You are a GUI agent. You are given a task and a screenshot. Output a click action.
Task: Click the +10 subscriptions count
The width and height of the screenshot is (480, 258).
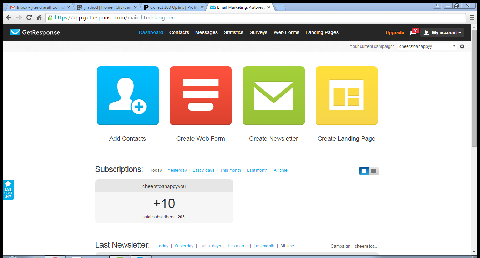(164, 204)
